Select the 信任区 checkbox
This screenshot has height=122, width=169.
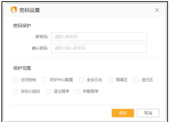click(136, 80)
